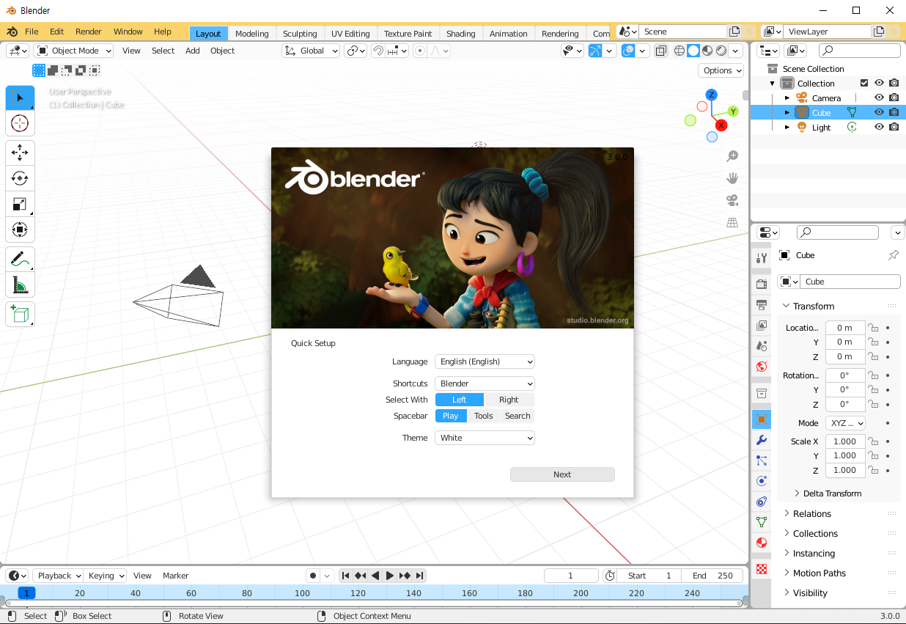
Task: Hide Light in viewport via eye icon
Action: tap(879, 127)
